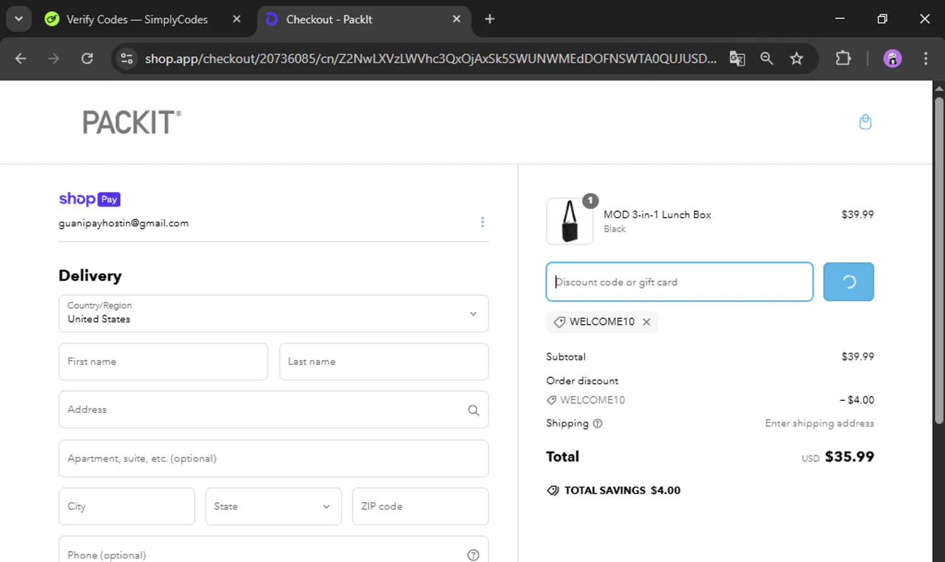Open the shopping bag cart icon
This screenshot has height=562, width=945.
click(x=865, y=122)
